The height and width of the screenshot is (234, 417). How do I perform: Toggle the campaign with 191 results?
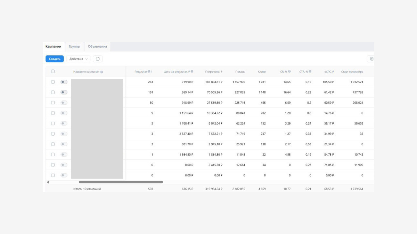[x=64, y=93]
